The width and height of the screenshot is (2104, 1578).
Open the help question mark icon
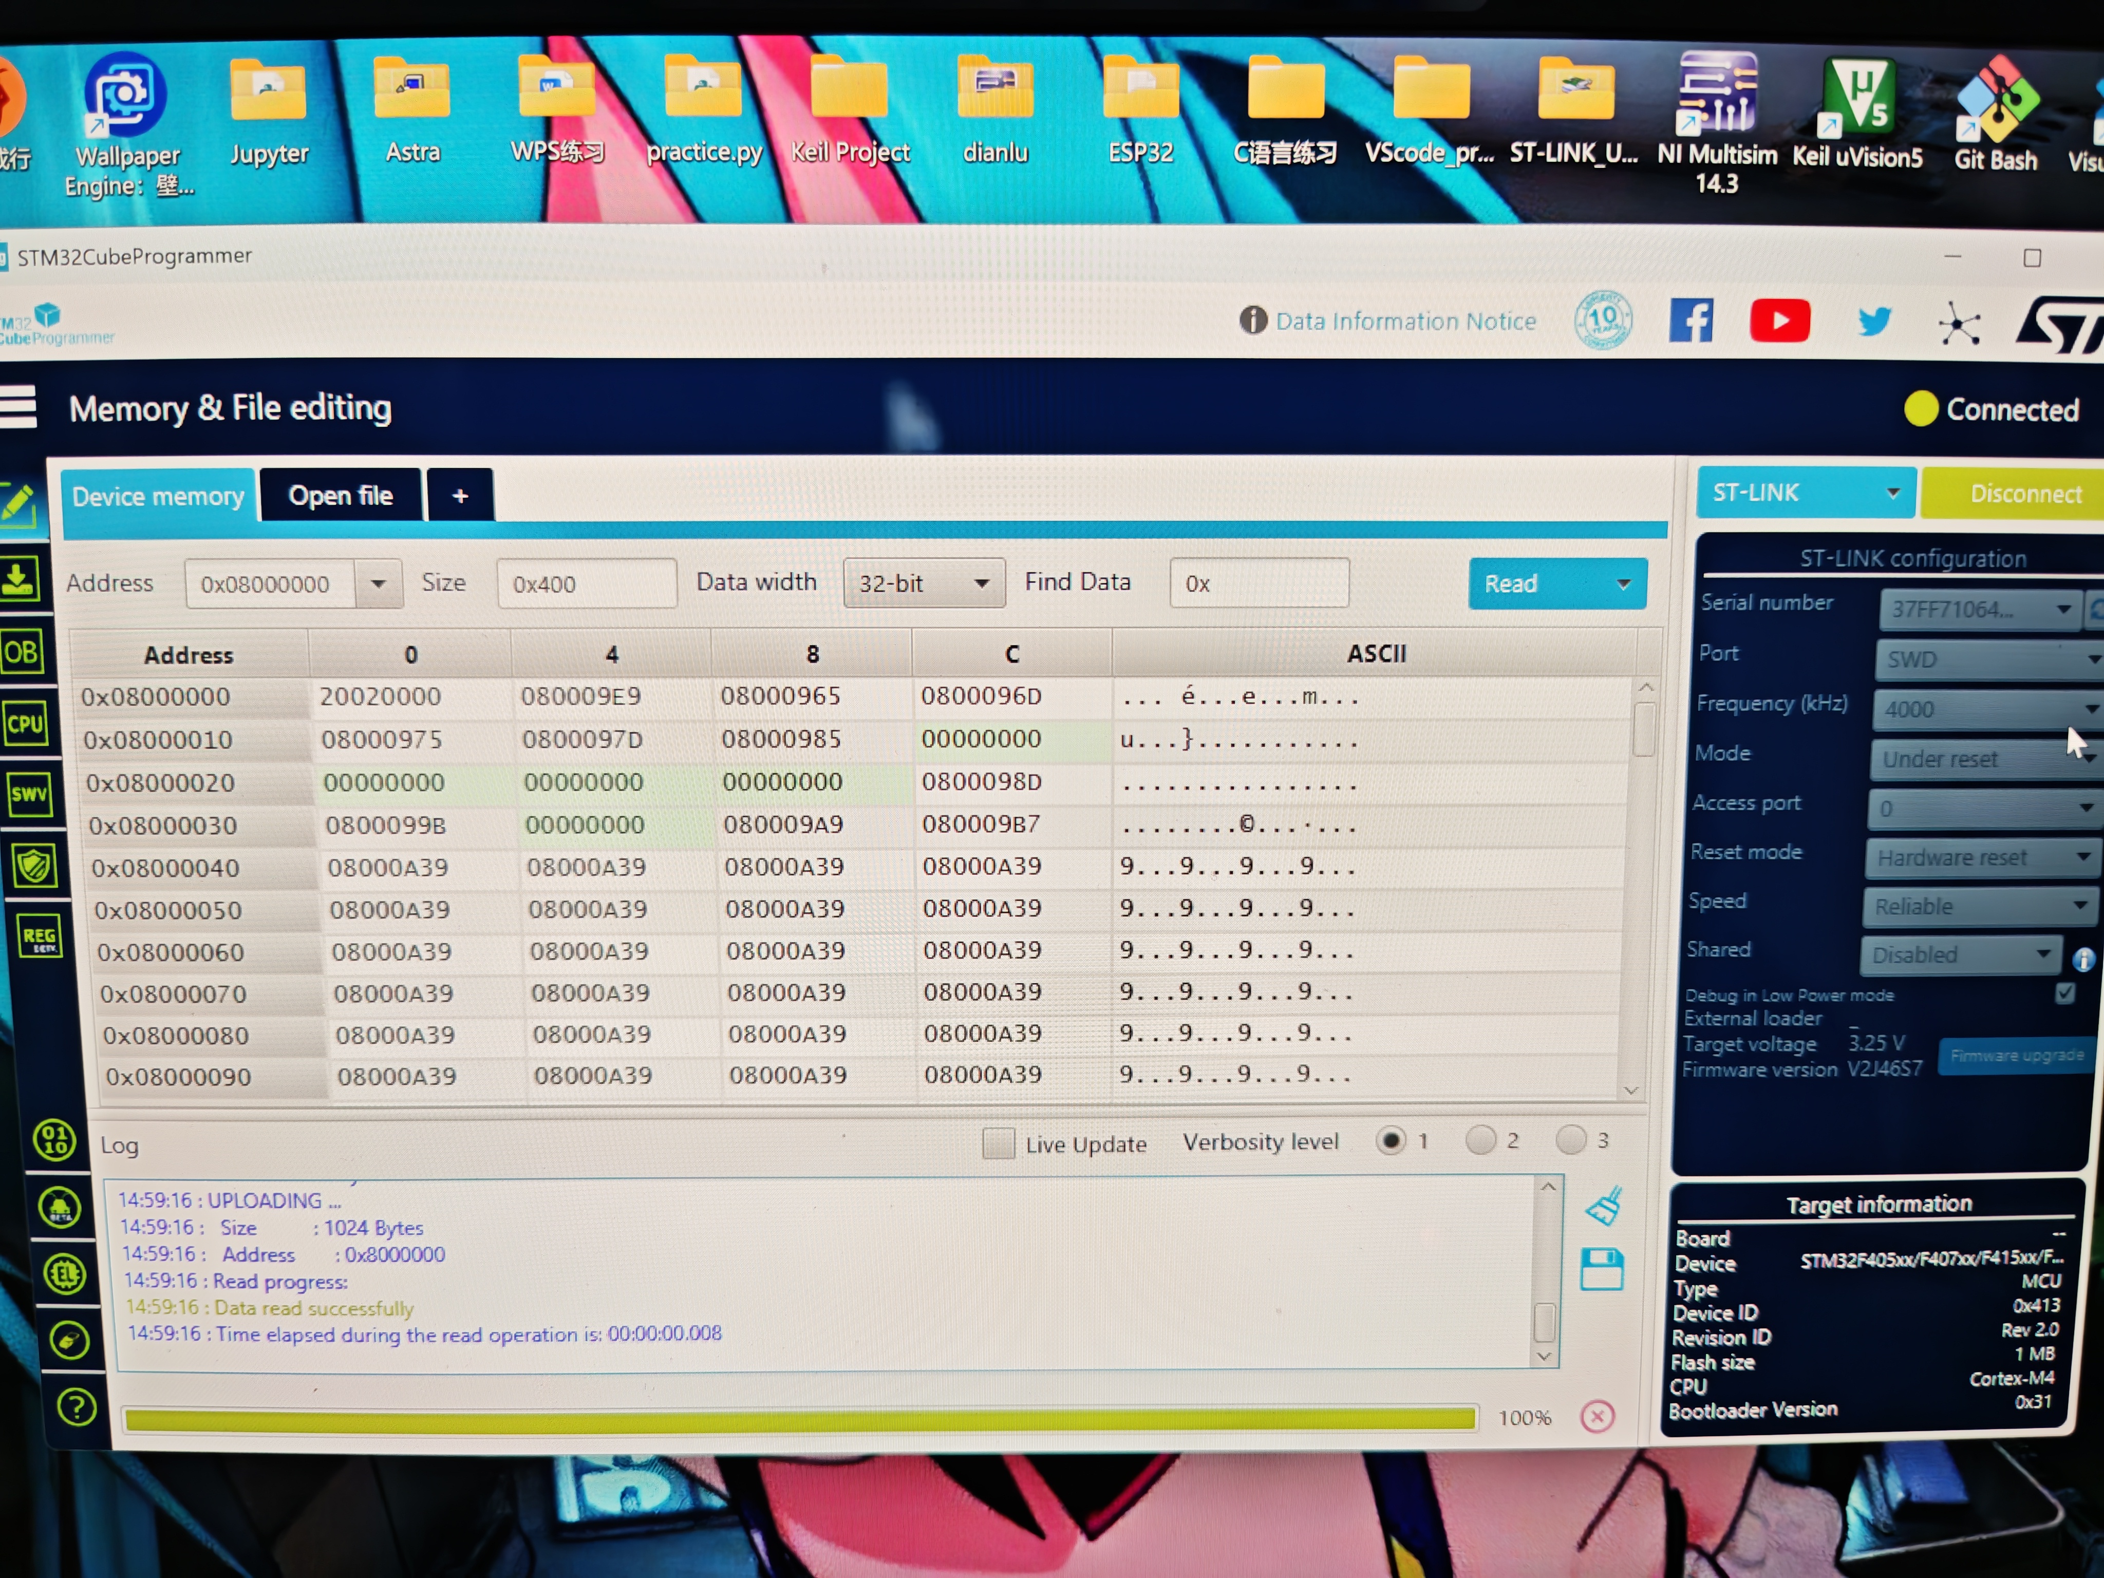coord(76,1407)
